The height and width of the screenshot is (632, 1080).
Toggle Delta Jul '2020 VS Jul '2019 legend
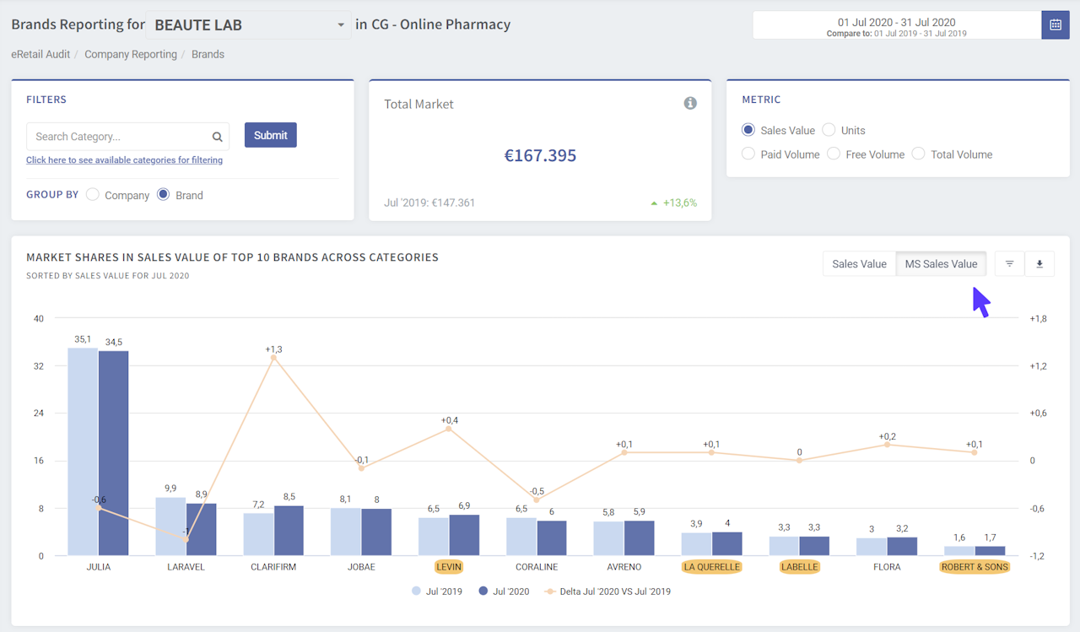[550, 591]
